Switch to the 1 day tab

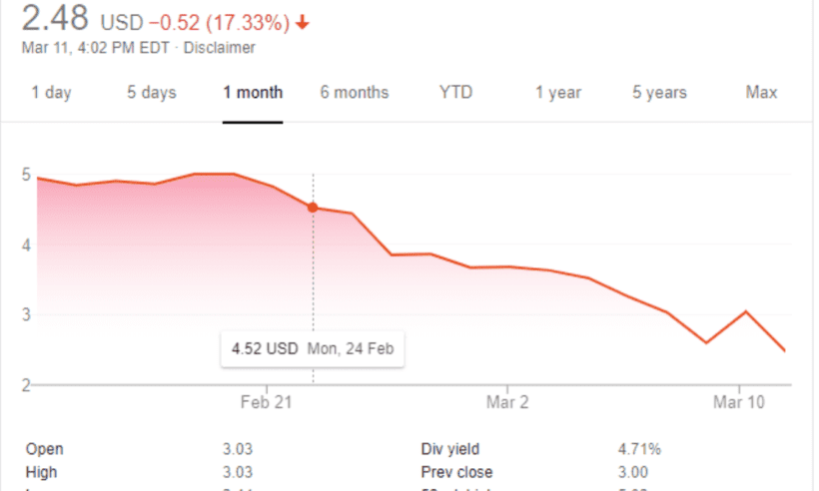[x=51, y=93]
